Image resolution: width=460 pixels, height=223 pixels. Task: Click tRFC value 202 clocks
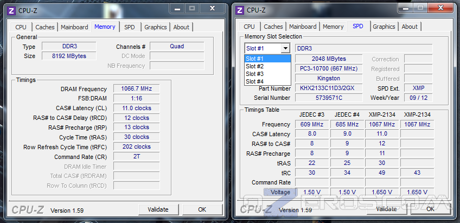136,146
